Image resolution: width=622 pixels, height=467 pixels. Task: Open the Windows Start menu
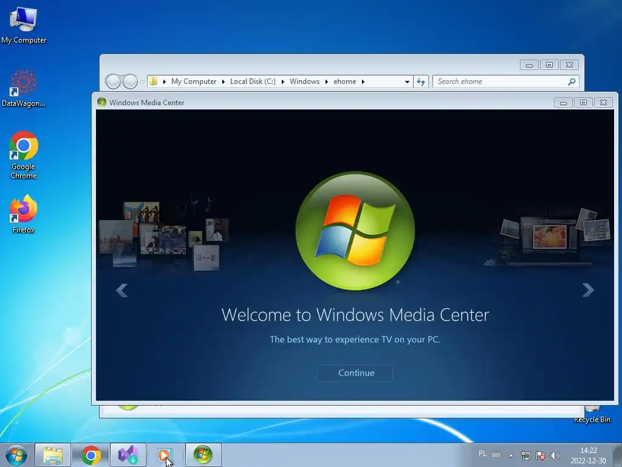[16, 455]
